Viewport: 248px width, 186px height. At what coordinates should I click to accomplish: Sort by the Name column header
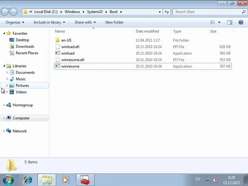tap(94, 31)
